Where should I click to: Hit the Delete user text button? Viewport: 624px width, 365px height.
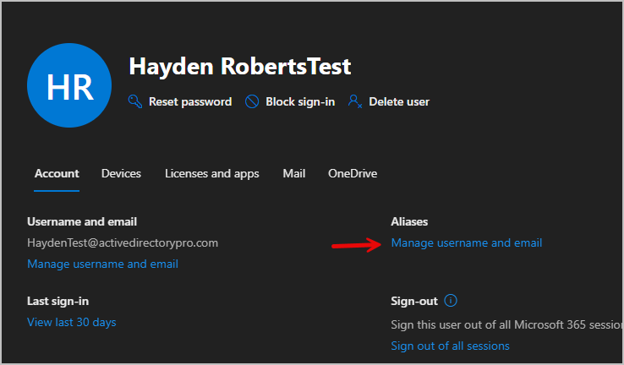pos(399,101)
